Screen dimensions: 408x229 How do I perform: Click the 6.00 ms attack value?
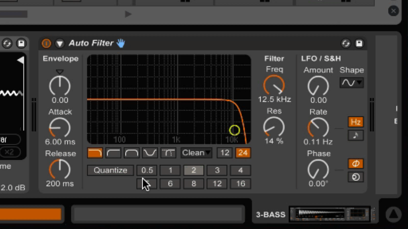coord(60,142)
